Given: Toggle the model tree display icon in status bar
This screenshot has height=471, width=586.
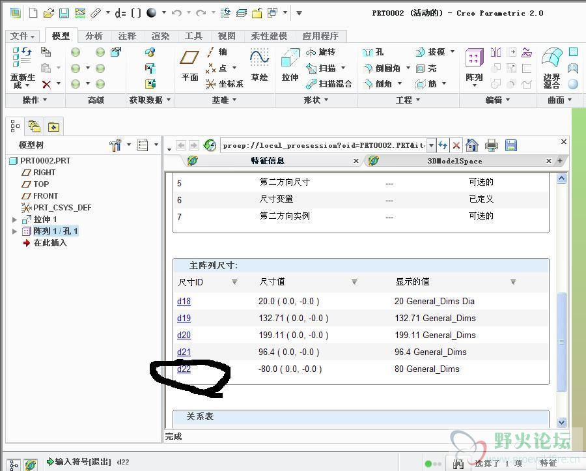Looking at the screenshot, I should tap(14, 465).
